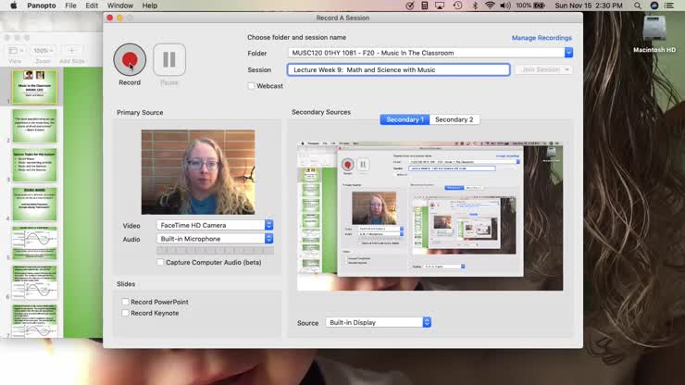
Task: Click the Session name input field
Action: (398, 70)
